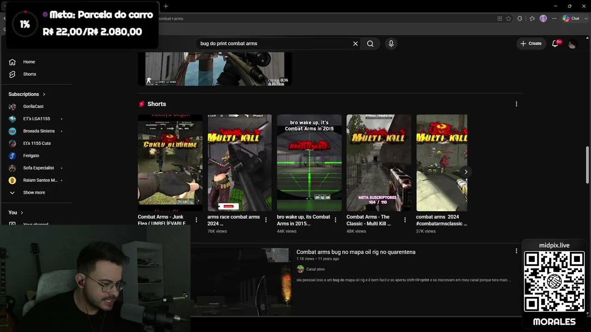Viewport: 591px width, 332px height.
Task: Visit the 'Canal ativo' channel
Action: [315, 269]
